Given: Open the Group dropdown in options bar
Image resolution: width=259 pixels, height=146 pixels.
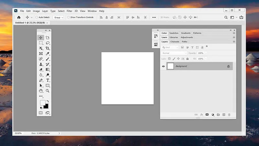Looking at the screenshot, I should coord(59,17).
